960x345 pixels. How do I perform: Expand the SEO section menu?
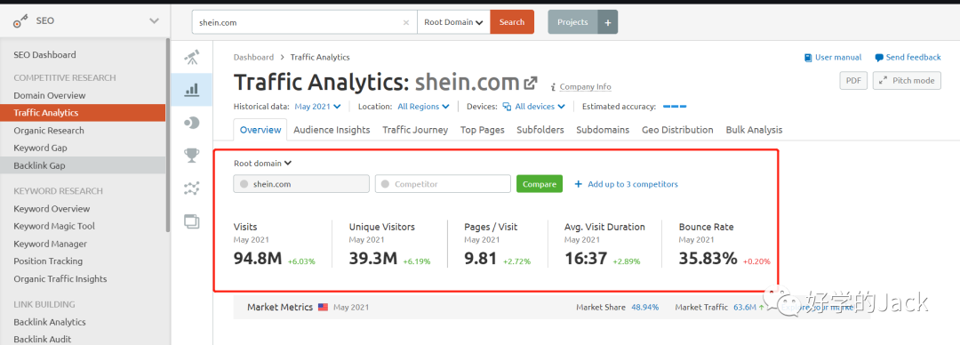point(154,20)
